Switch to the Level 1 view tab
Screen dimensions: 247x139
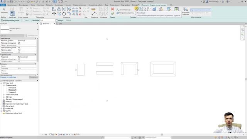(46, 24)
